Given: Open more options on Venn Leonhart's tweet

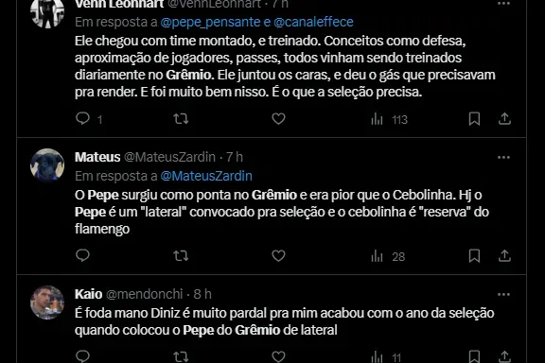Looking at the screenshot, I should pos(503,4).
